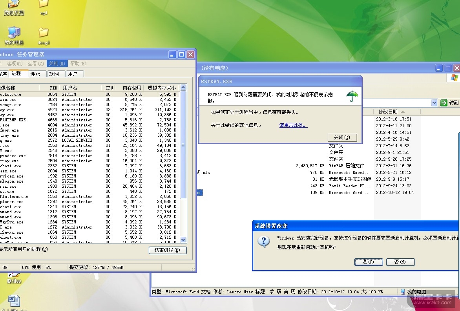Switch to the 性能 tab
460x311 pixels.
click(35, 74)
